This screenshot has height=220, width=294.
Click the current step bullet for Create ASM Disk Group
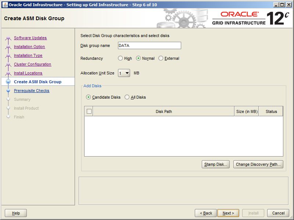click(x=8, y=82)
